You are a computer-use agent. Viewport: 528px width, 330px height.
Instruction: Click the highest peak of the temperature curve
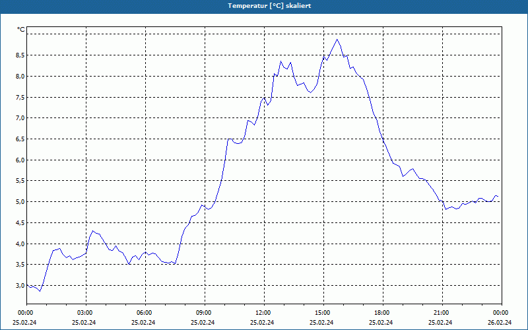coord(337,40)
